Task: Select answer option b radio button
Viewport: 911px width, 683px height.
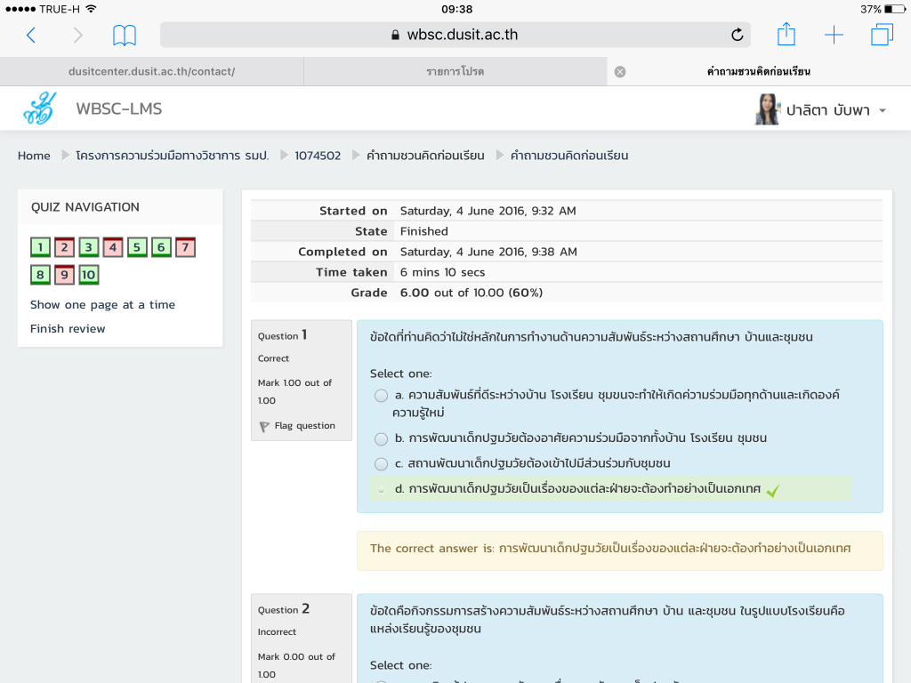Action: pos(381,438)
